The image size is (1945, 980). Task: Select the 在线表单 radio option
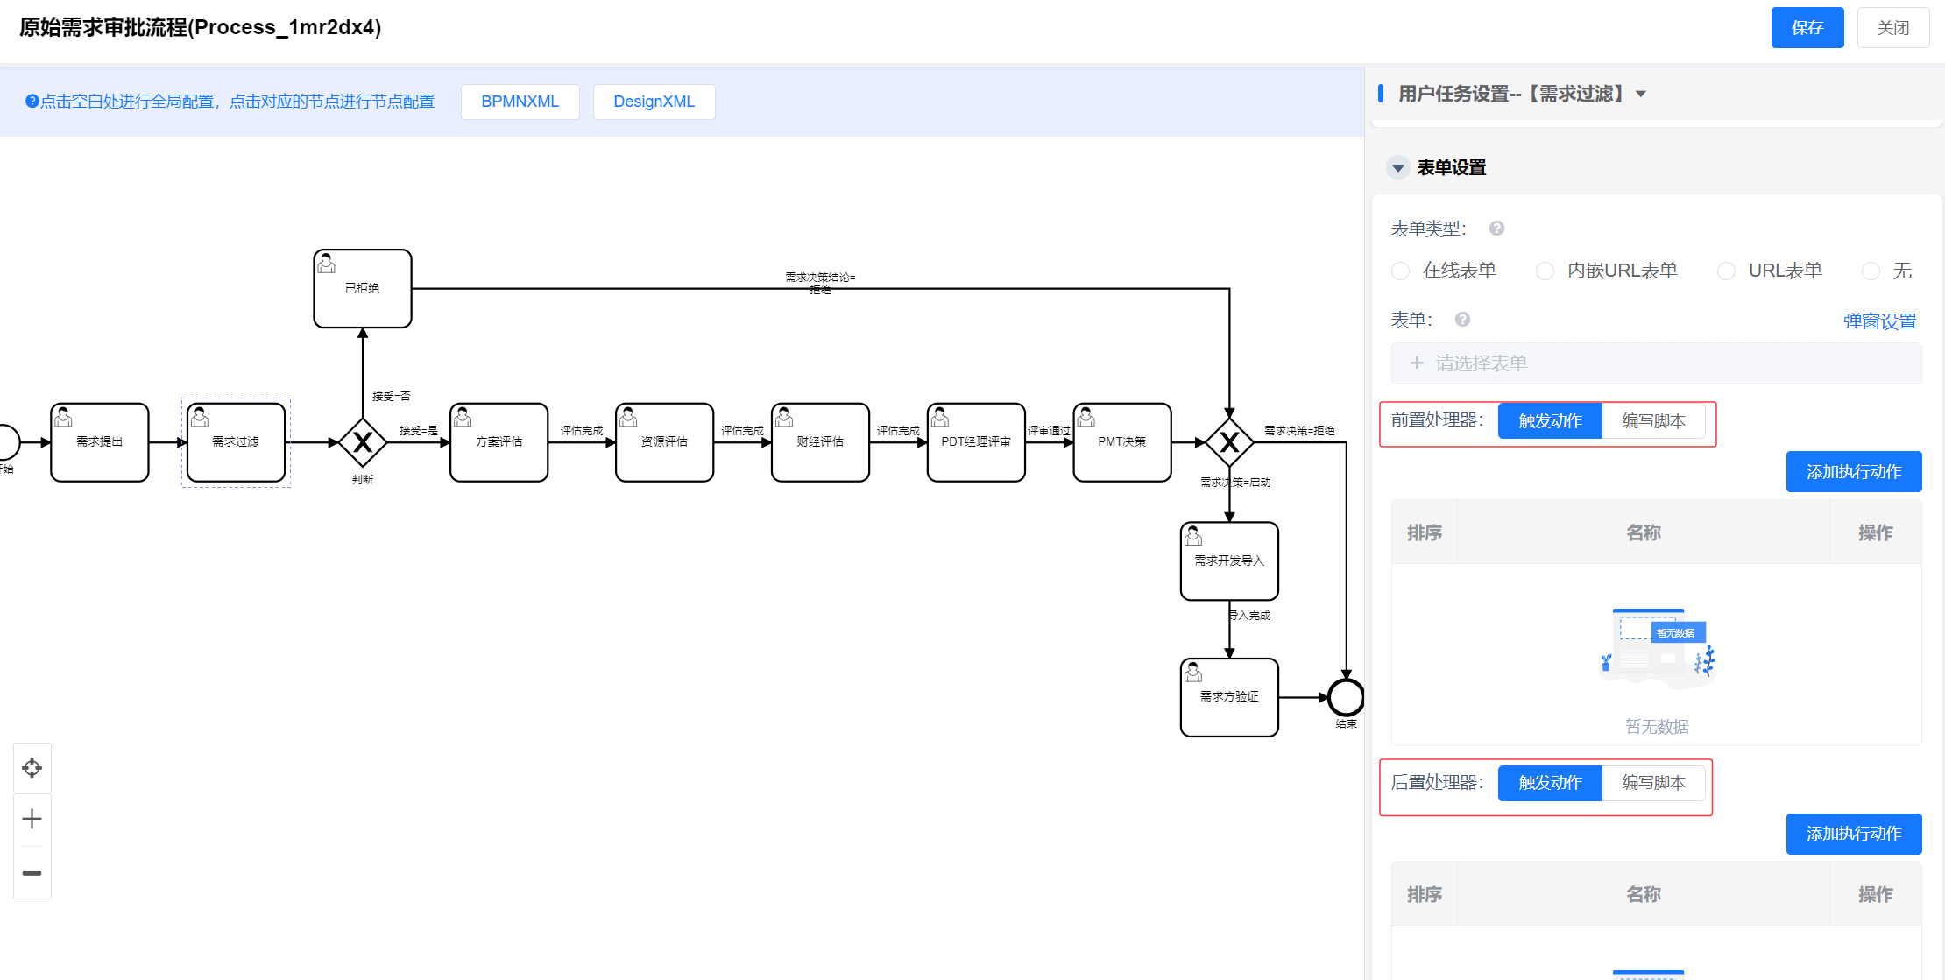tap(1401, 271)
